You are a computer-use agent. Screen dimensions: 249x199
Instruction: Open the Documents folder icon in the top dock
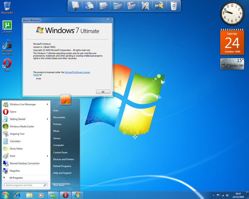pyautogui.click(x=103, y=6)
